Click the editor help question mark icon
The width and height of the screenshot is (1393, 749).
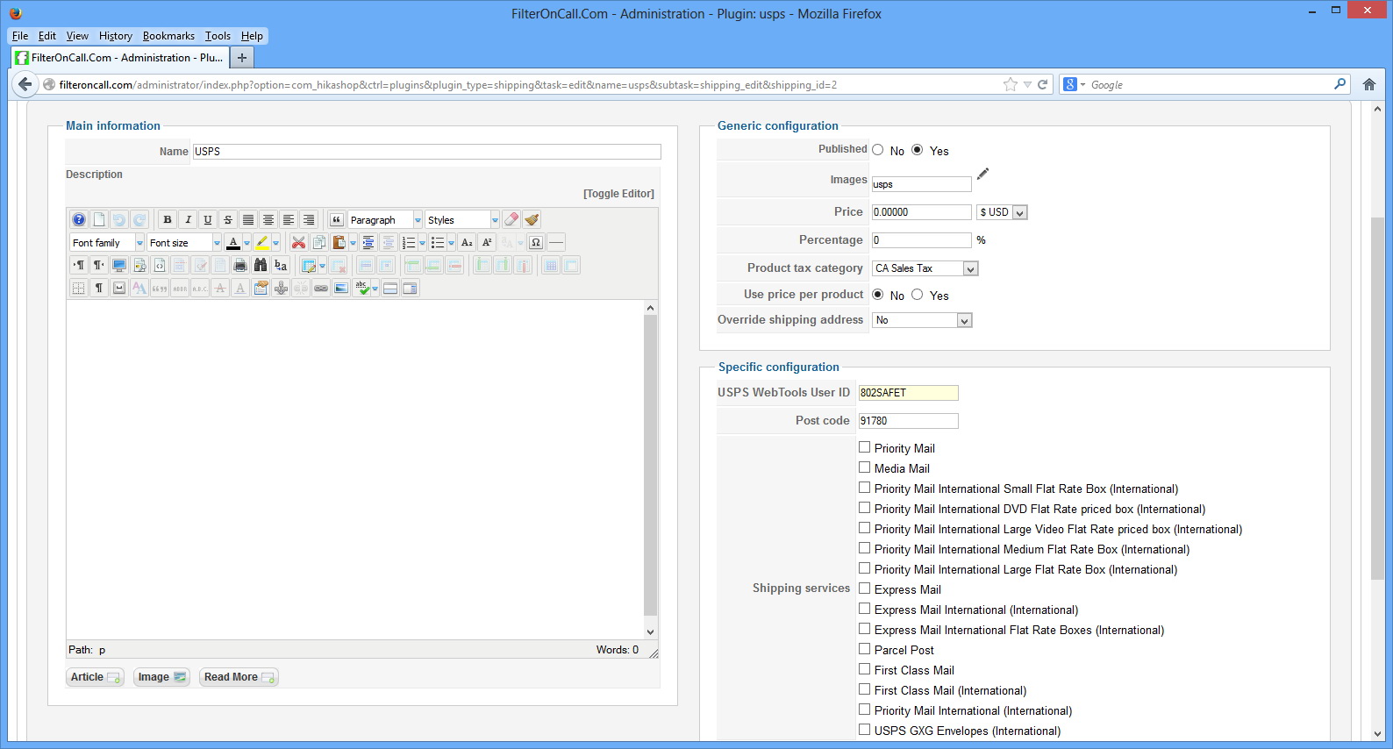coord(79,220)
